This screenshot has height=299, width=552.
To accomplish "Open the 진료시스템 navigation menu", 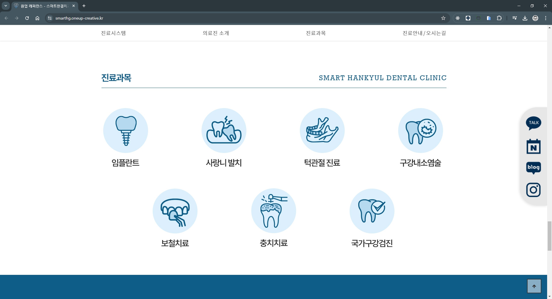I will pos(113,33).
